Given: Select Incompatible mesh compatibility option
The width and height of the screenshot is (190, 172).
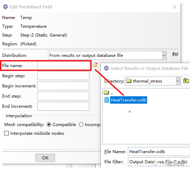Looking at the screenshot, I should click(81, 125).
